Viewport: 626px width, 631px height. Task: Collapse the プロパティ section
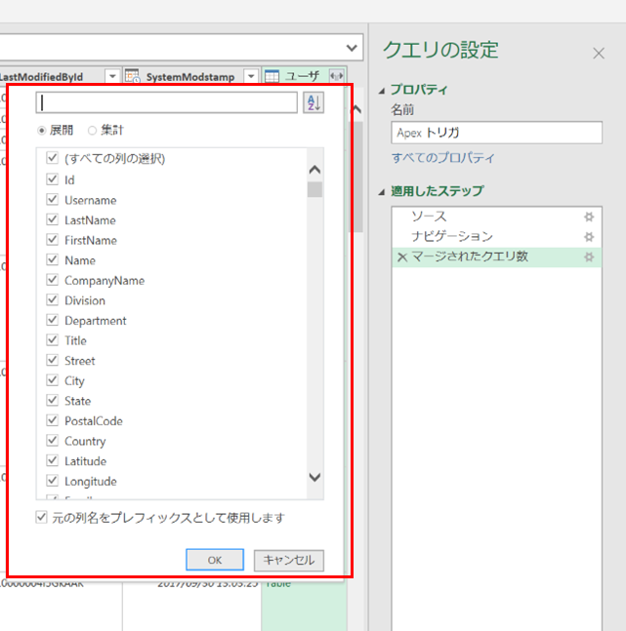tap(382, 92)
